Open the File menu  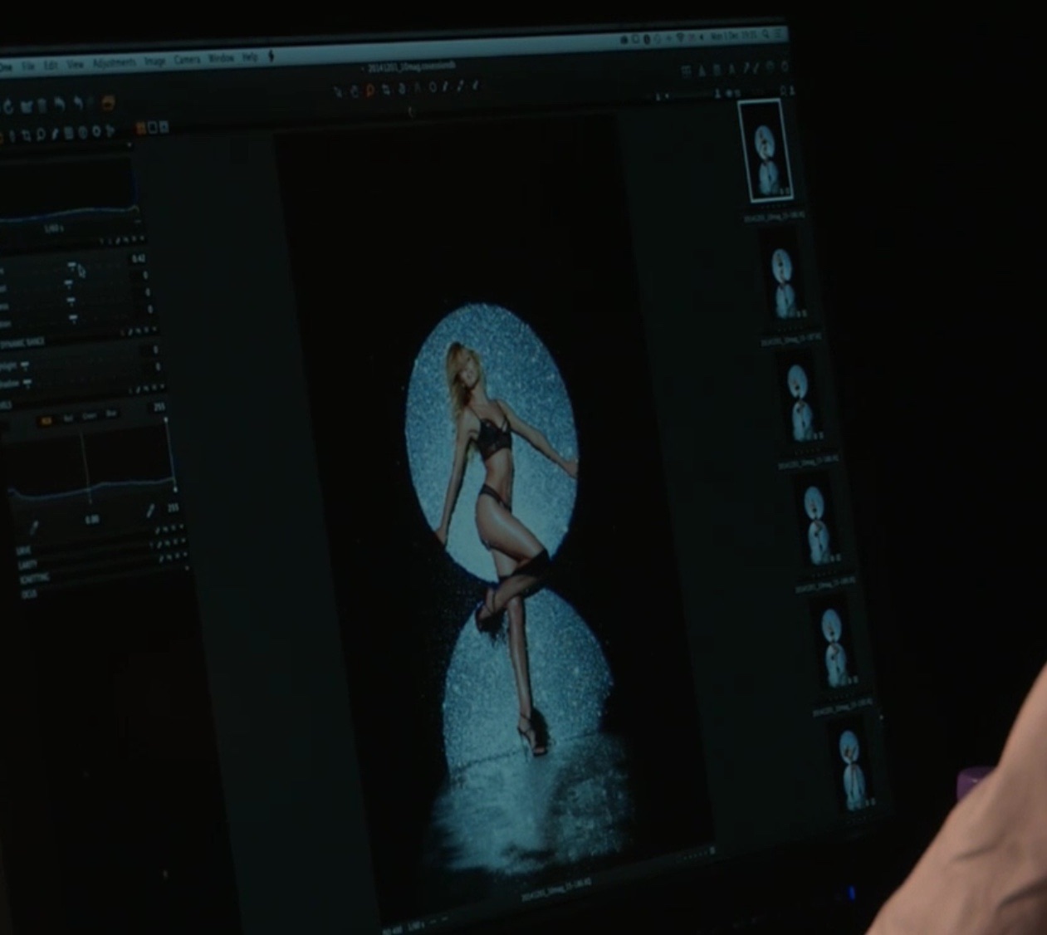click(x=29, y=66)
